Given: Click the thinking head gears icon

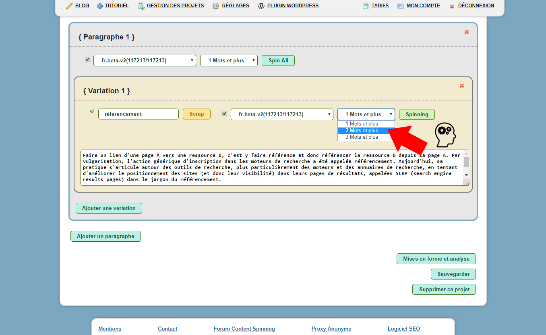Looking at the screenshot, I should point(446,134).
